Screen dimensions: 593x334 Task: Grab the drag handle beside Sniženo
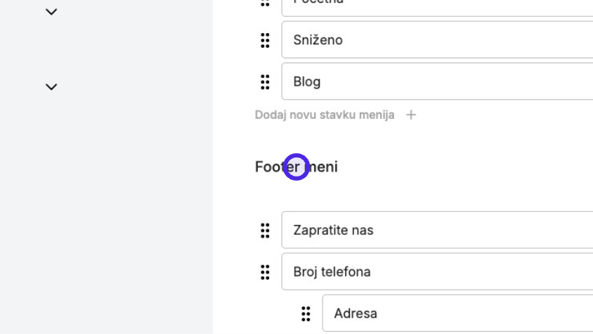tap(265, 40)
